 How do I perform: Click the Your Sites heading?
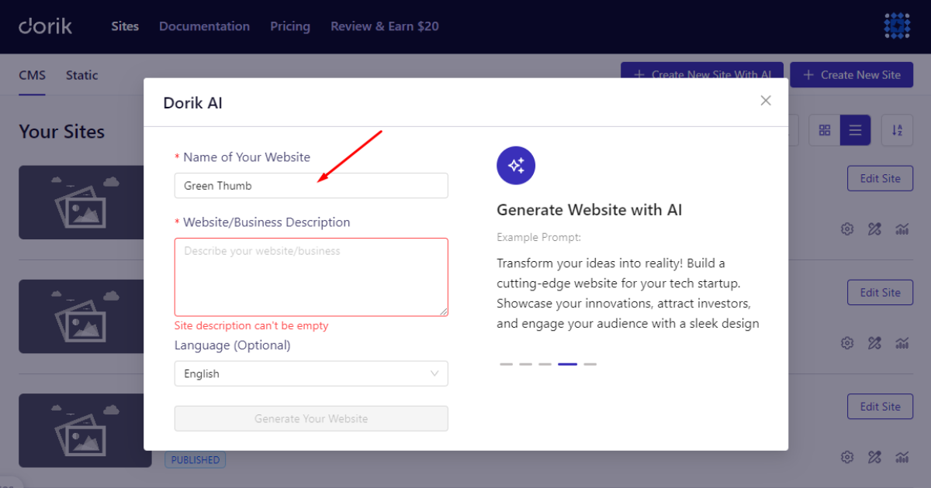tap(61, 132)
